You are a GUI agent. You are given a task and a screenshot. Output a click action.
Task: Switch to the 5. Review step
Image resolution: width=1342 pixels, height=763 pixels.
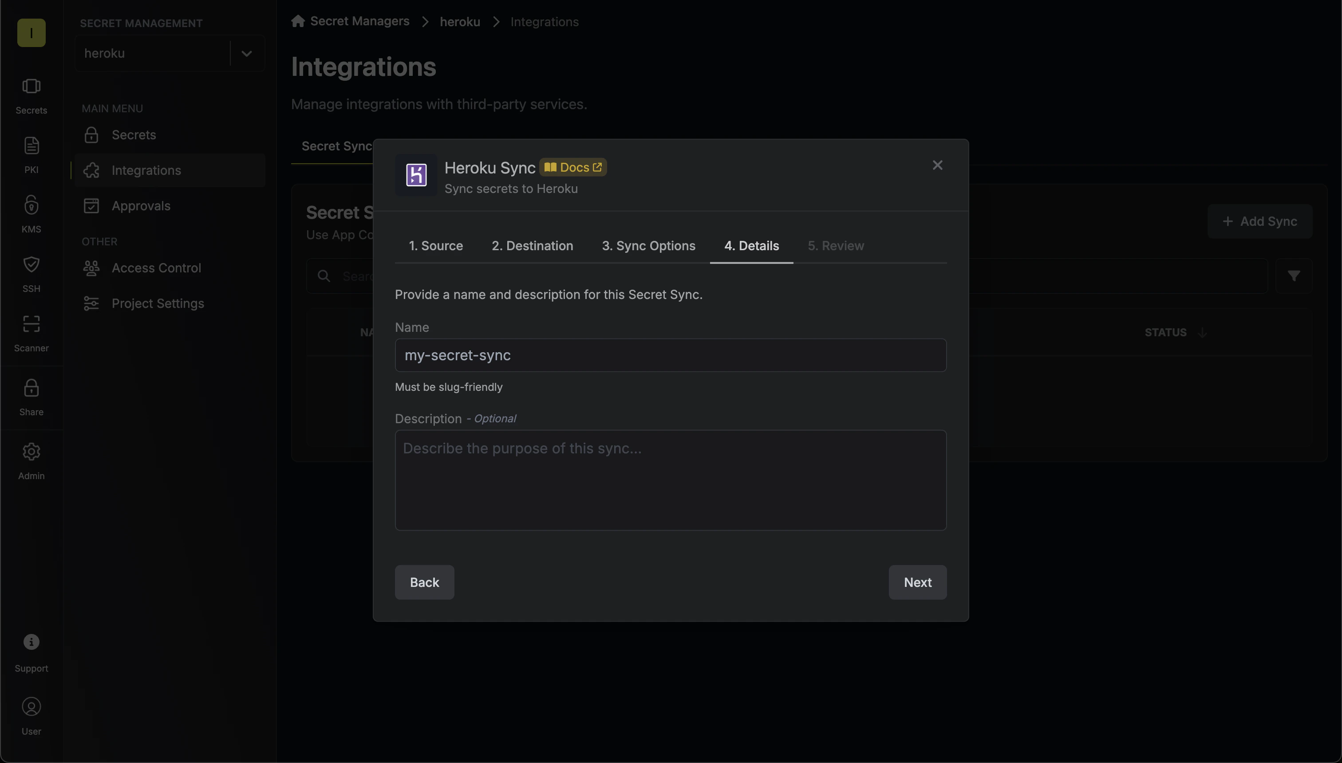click(836, 246)
